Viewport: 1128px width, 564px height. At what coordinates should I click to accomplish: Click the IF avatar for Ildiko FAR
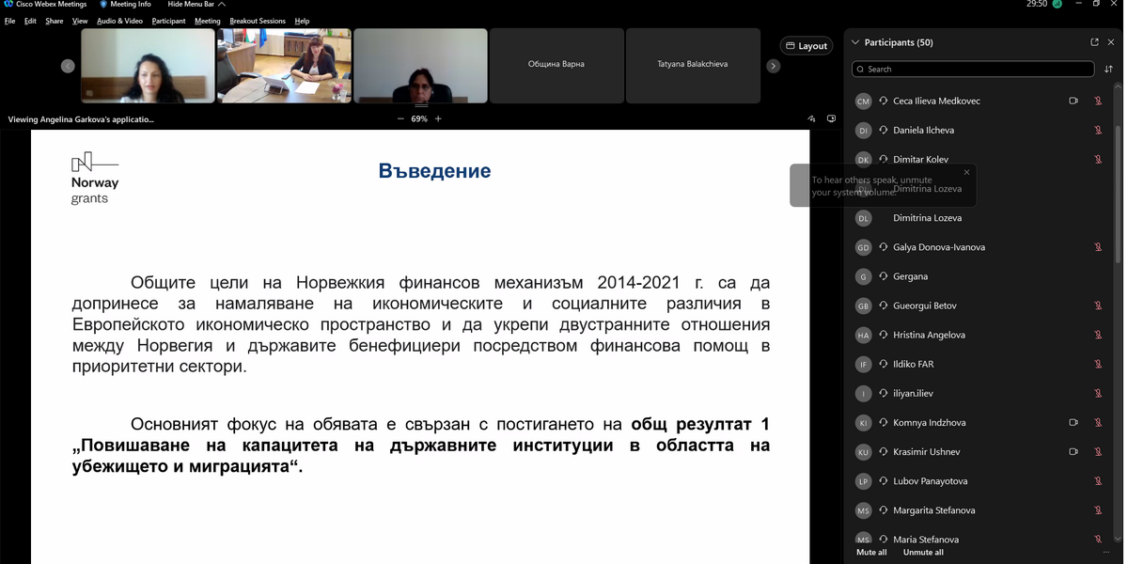tap(864, 364)
